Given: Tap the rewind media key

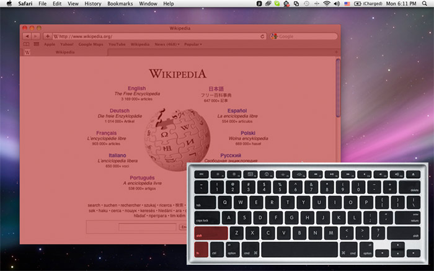Looking at the screenshot, I should 315,174.
